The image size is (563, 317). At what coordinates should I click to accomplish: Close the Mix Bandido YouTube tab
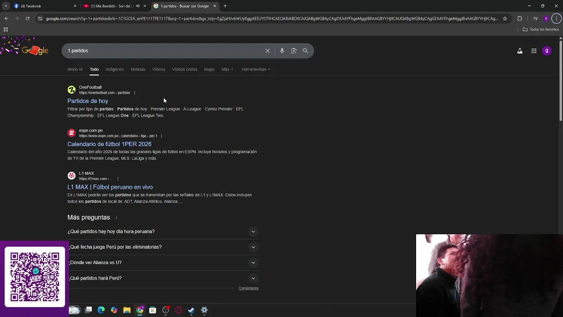coord(145,6)
